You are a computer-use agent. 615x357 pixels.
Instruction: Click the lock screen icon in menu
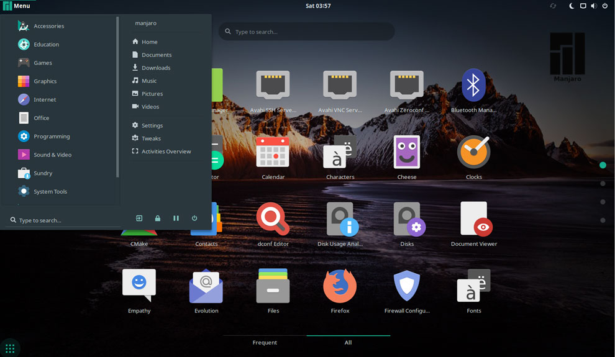[x=158, y=219]
